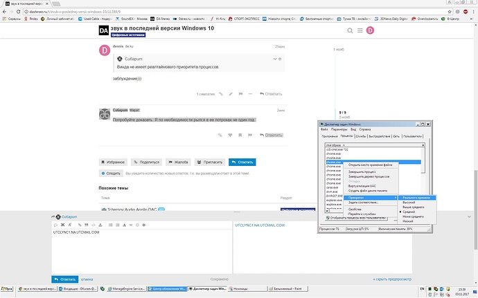
Task: Insert blockquote in reply editor
Action: [x=87, y=225]
